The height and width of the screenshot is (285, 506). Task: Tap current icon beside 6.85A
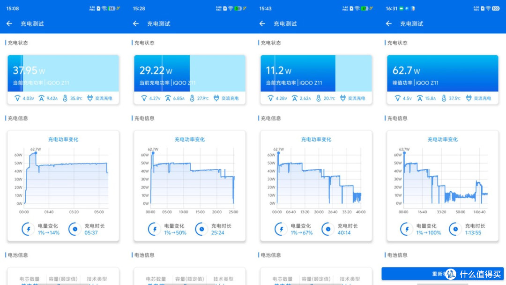(168, 98)
